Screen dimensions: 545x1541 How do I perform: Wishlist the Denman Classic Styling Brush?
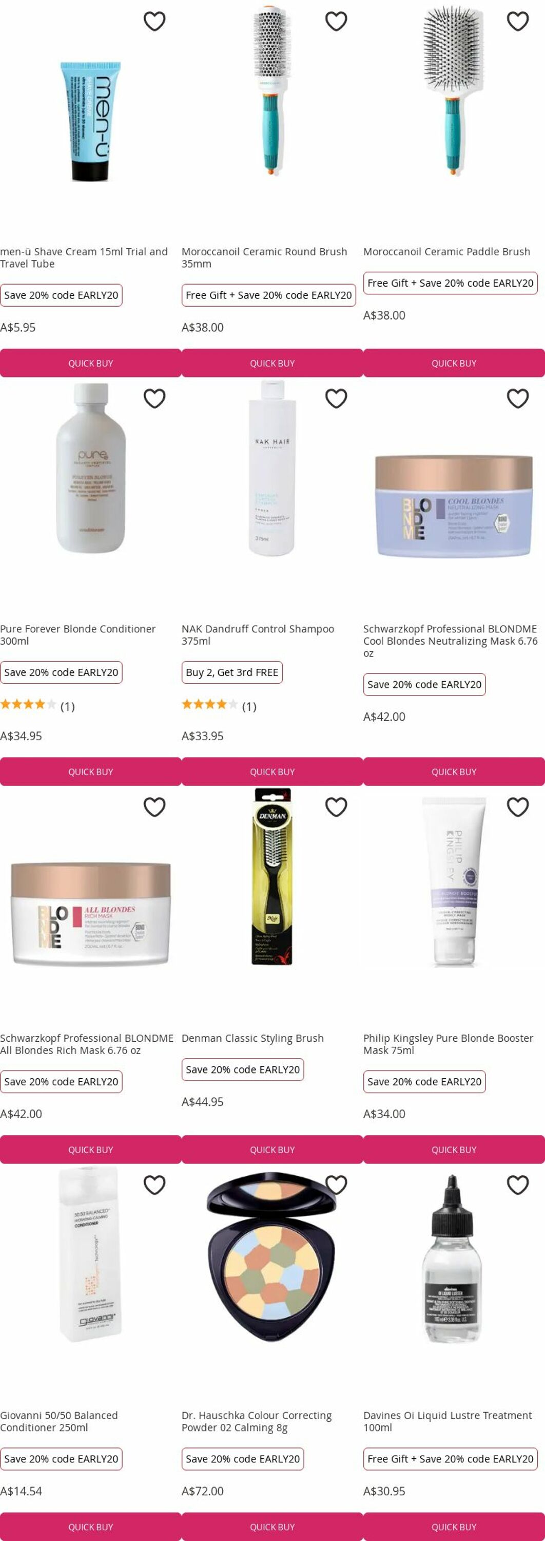pos(336,807)
